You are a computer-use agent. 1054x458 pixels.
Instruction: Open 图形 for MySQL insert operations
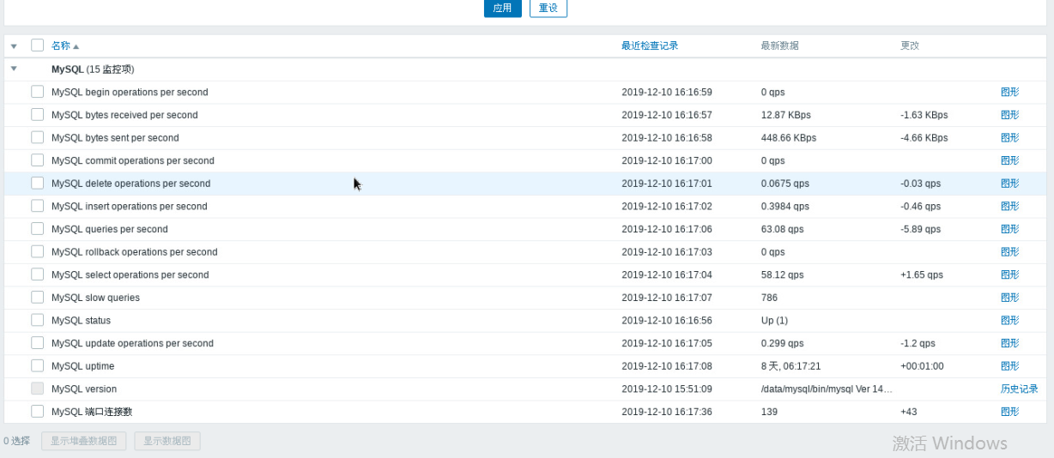(x=1009, y=206)
